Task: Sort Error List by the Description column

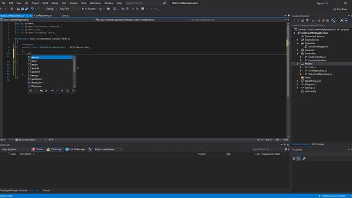Action: [x=25, y=154]
